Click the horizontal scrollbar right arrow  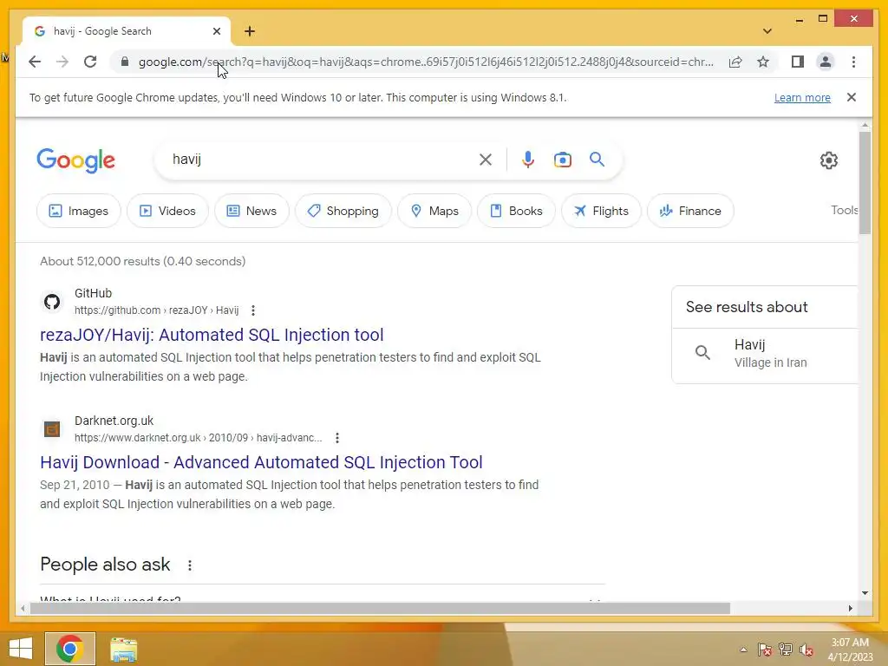coord(850,608)
